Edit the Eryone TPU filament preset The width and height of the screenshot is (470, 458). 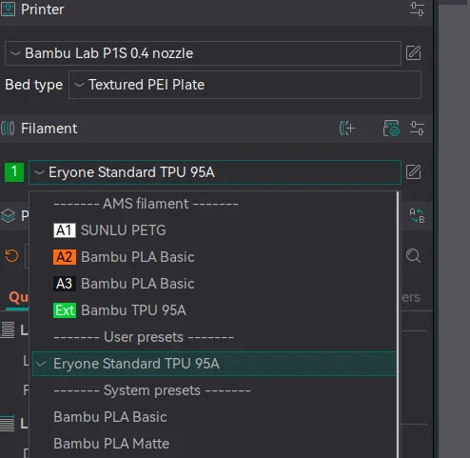[x=413, y=172]
